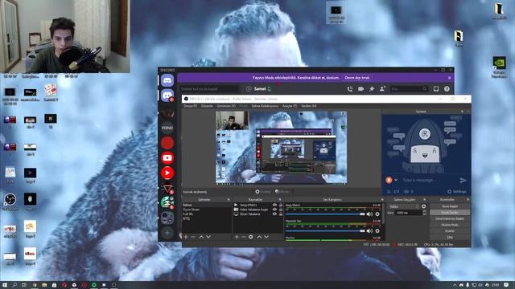Show hidden system tray icons chevron
This screenshot has width=515, height=289.
pos(455,285)
